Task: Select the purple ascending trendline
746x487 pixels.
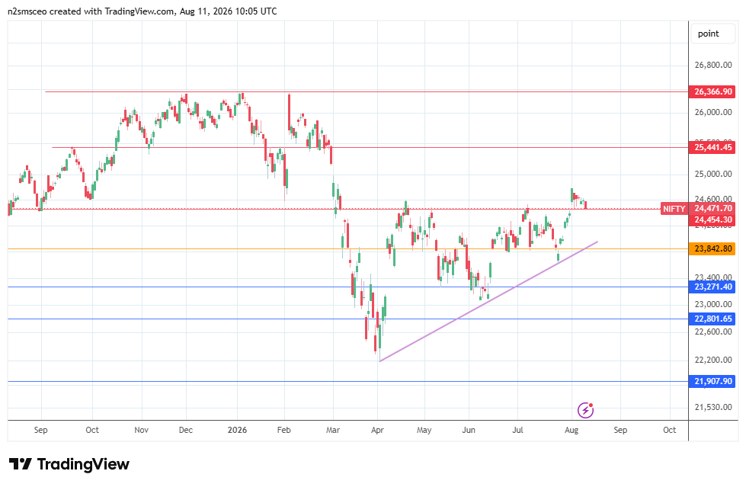Action: [488, 302]
